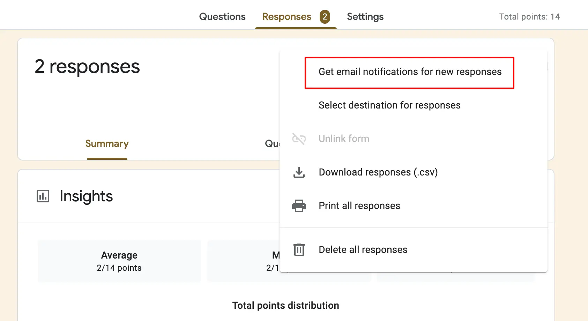The image size is (588, 321).
Task: Click the 2 responses heading
Action: pyautogui.click(x=87, y=67)
